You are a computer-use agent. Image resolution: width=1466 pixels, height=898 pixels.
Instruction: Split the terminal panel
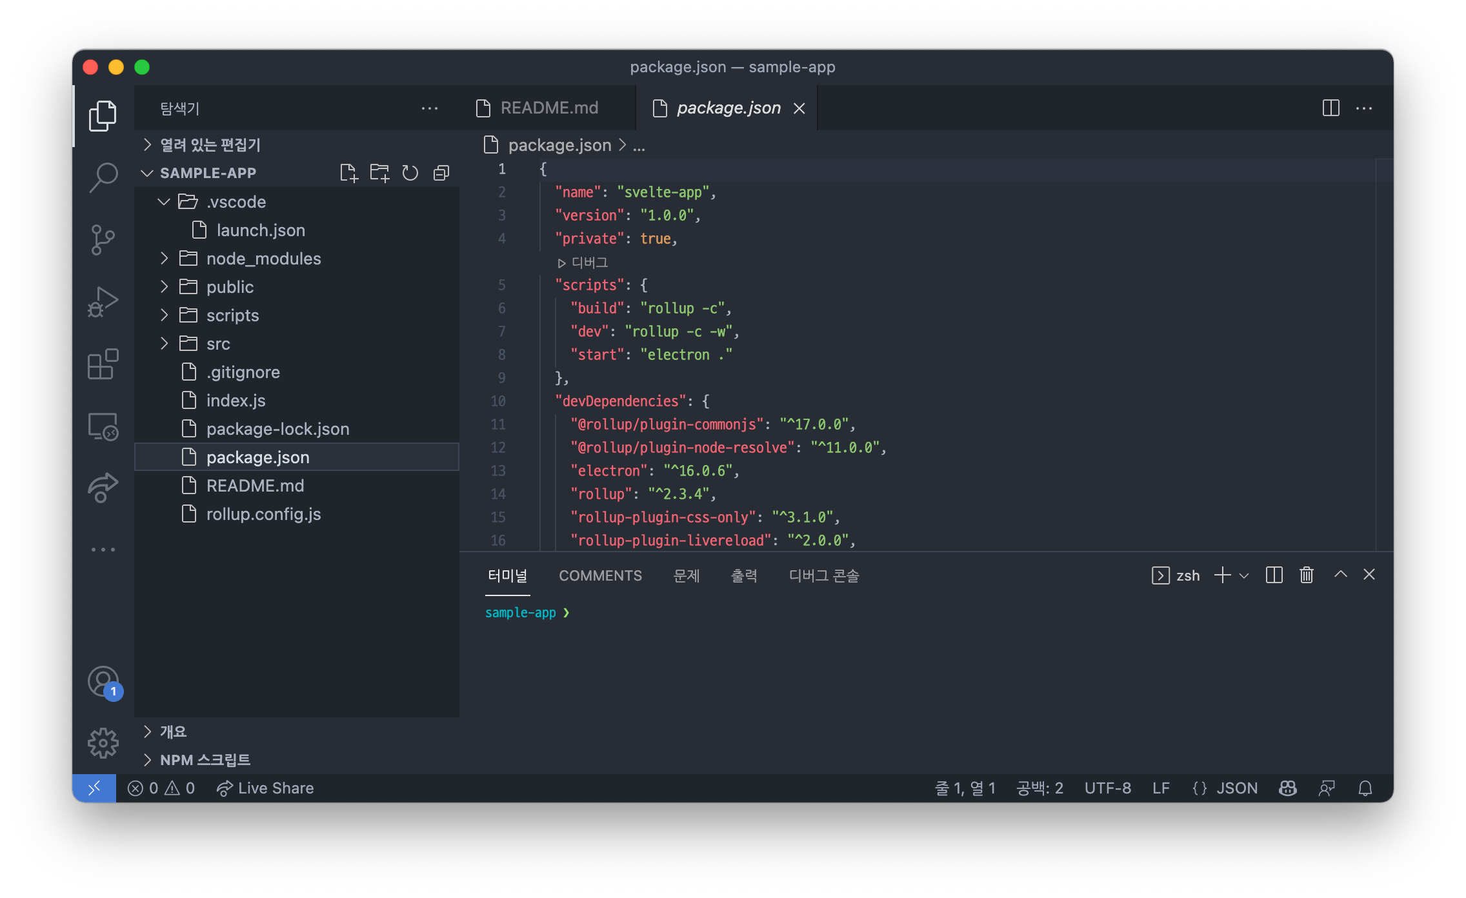[1274, 575]
